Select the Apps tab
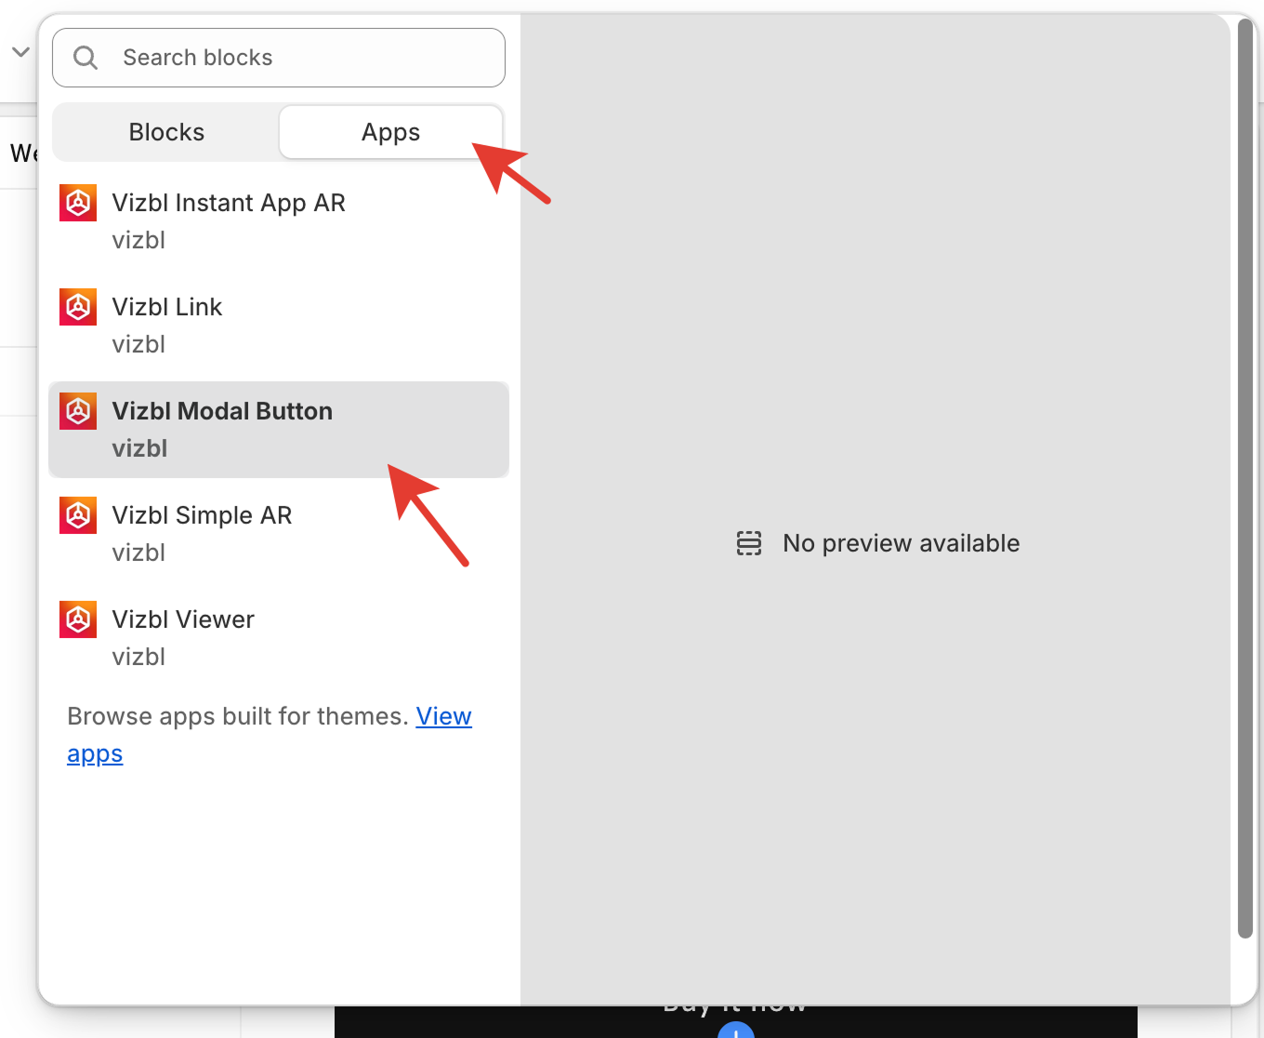 click(390, 132)
